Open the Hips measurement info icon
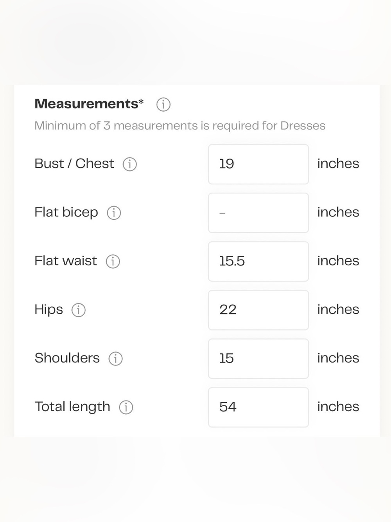Screen dimensions: 391x522 pos(79,310)
